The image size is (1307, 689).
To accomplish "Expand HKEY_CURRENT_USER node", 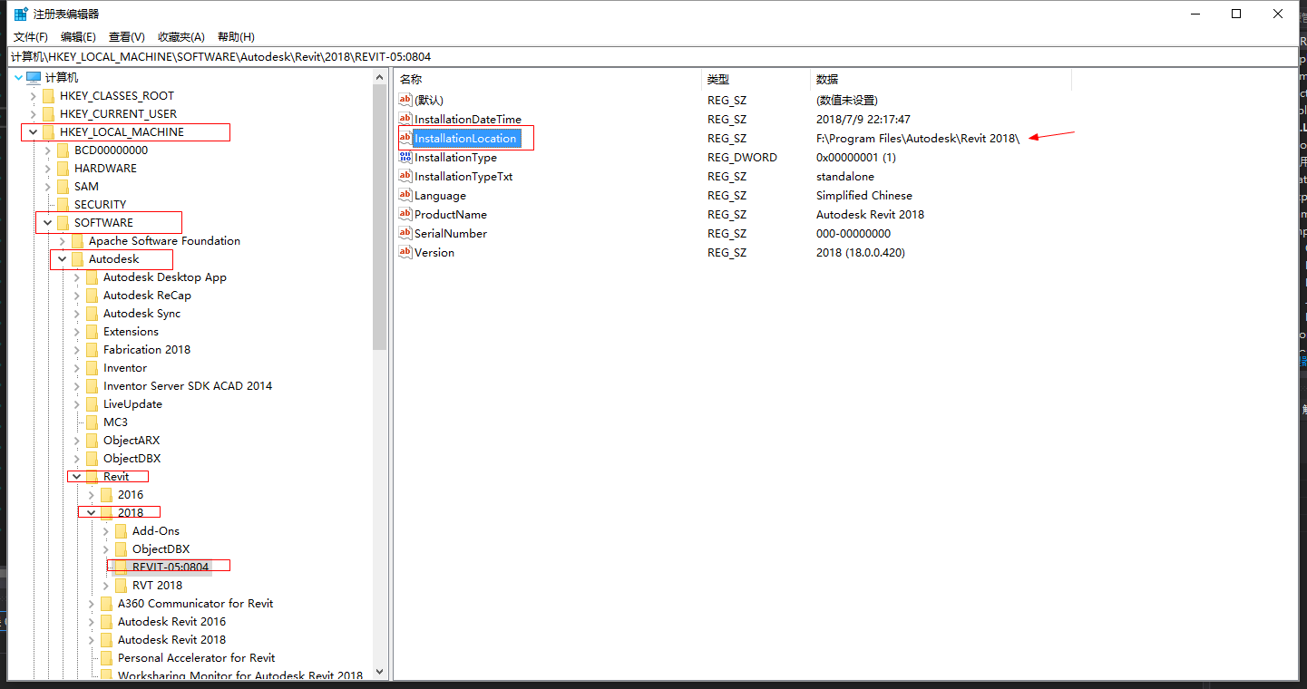I will click(34, 114).
